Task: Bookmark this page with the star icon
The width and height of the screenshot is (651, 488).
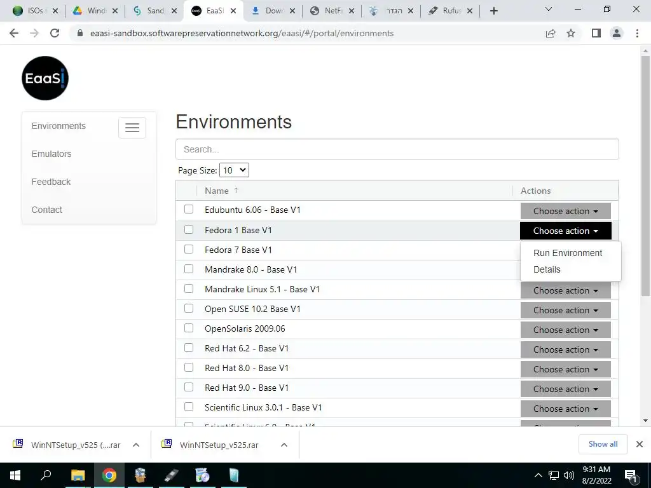Action: pyautogui.click(x=571, y=33)
